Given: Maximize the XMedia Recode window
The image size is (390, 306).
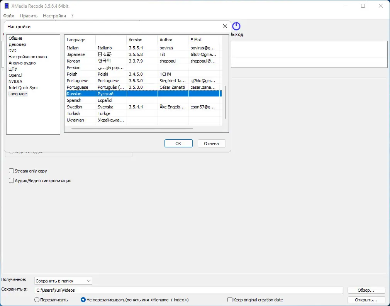Looking at the screenshot, I should (363, 6).
